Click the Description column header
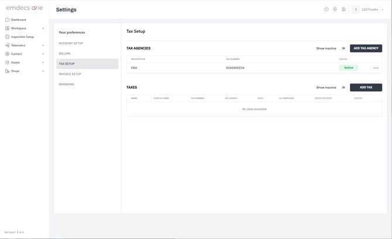Viewport: 392px width, 239px height. [x=138, y=59]
